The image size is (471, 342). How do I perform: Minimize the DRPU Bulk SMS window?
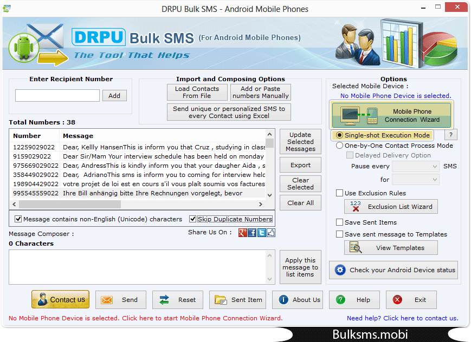coord(423,7)
